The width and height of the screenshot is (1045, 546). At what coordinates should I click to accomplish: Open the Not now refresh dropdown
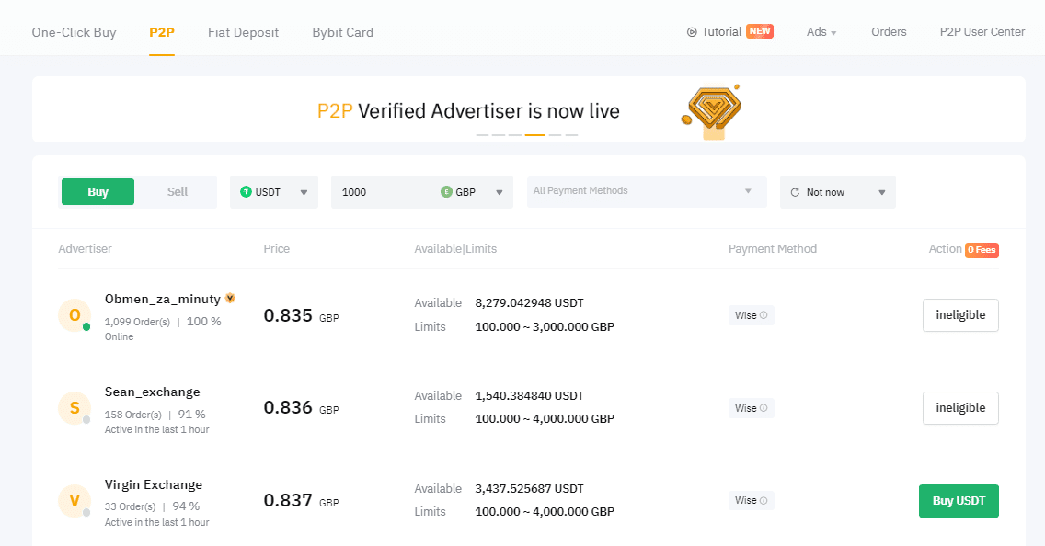[x=838, y=192]
